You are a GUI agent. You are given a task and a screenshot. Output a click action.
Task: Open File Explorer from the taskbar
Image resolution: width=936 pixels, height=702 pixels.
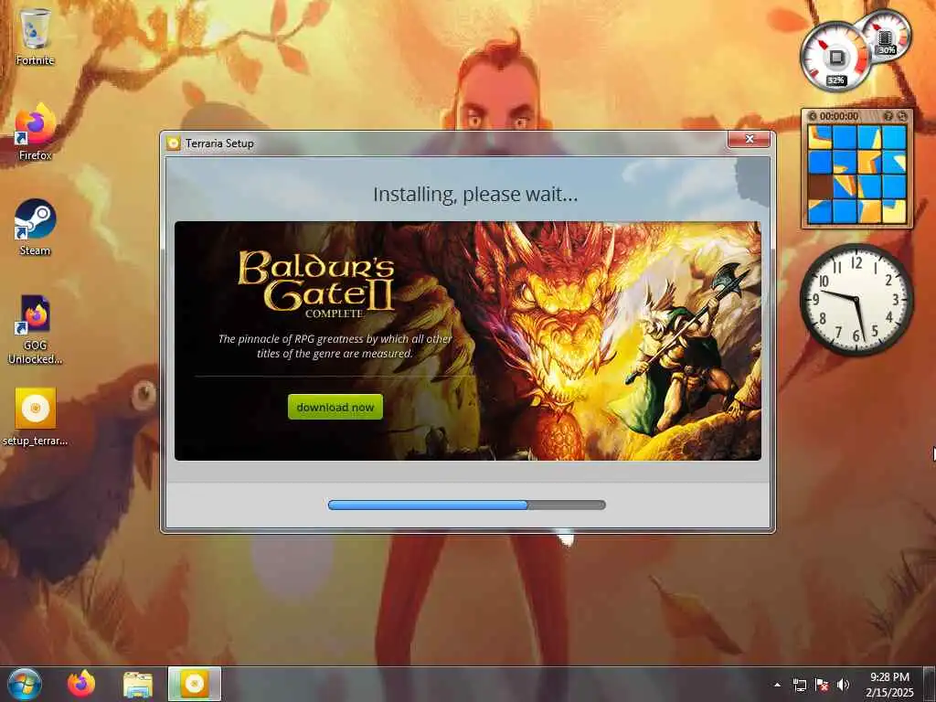pos(138,684)
